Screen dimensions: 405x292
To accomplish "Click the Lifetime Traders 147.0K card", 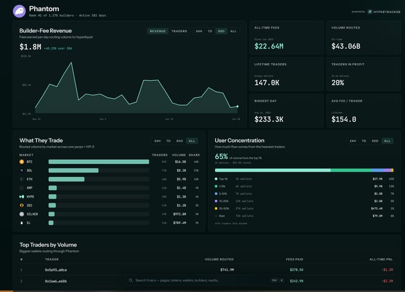I will (x=286, y=74).
